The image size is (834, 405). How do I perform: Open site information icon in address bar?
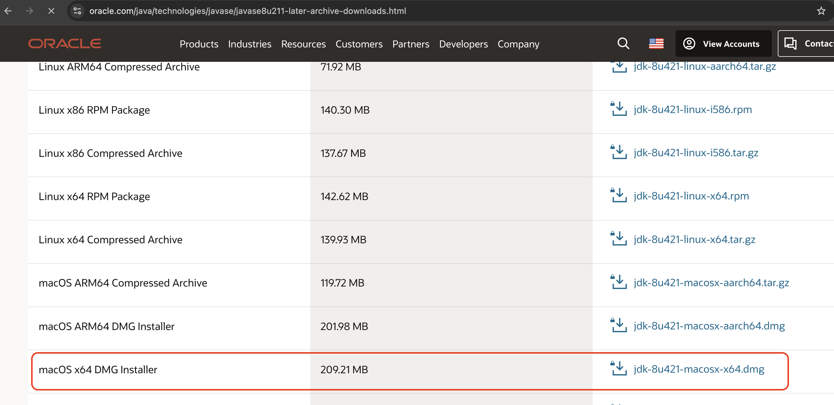click(x=77, y=11)
